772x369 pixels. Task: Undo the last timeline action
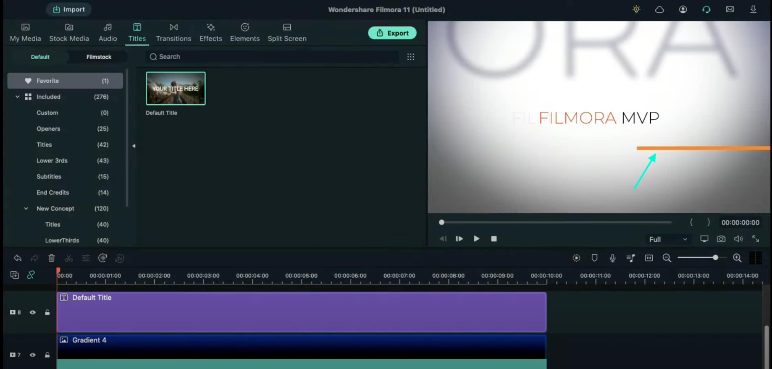tap(17, 258)
